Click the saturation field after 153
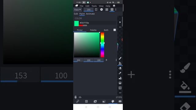196x110 pixels. click(89, 60)
